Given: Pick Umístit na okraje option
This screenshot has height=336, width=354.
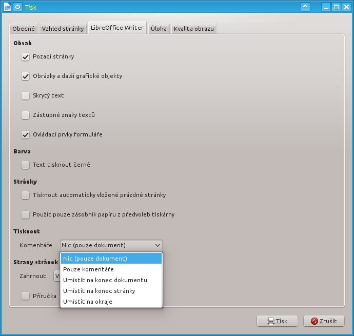Looking at the screenshot, I should pyautogui.click(x=111, y=302).
